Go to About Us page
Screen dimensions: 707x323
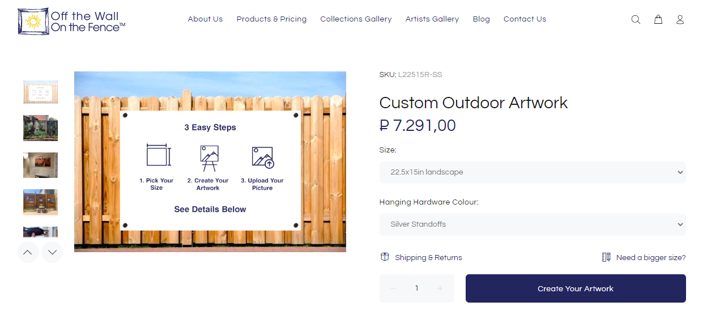[x=205, y=19]
